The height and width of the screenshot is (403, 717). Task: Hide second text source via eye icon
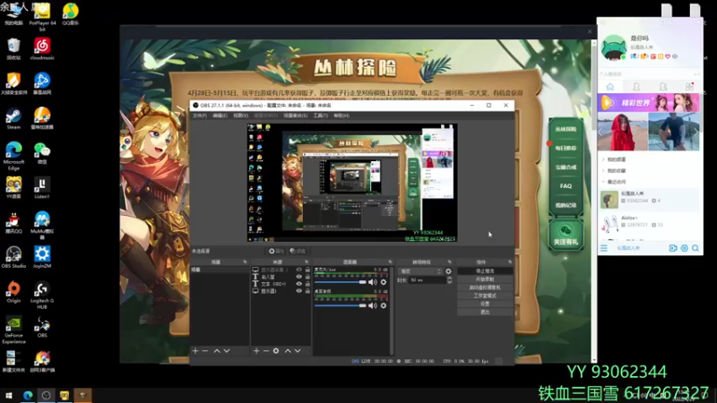coord(299,277)
